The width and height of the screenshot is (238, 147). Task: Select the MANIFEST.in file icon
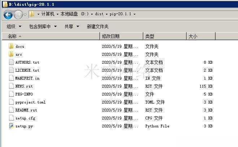[11, 78]
